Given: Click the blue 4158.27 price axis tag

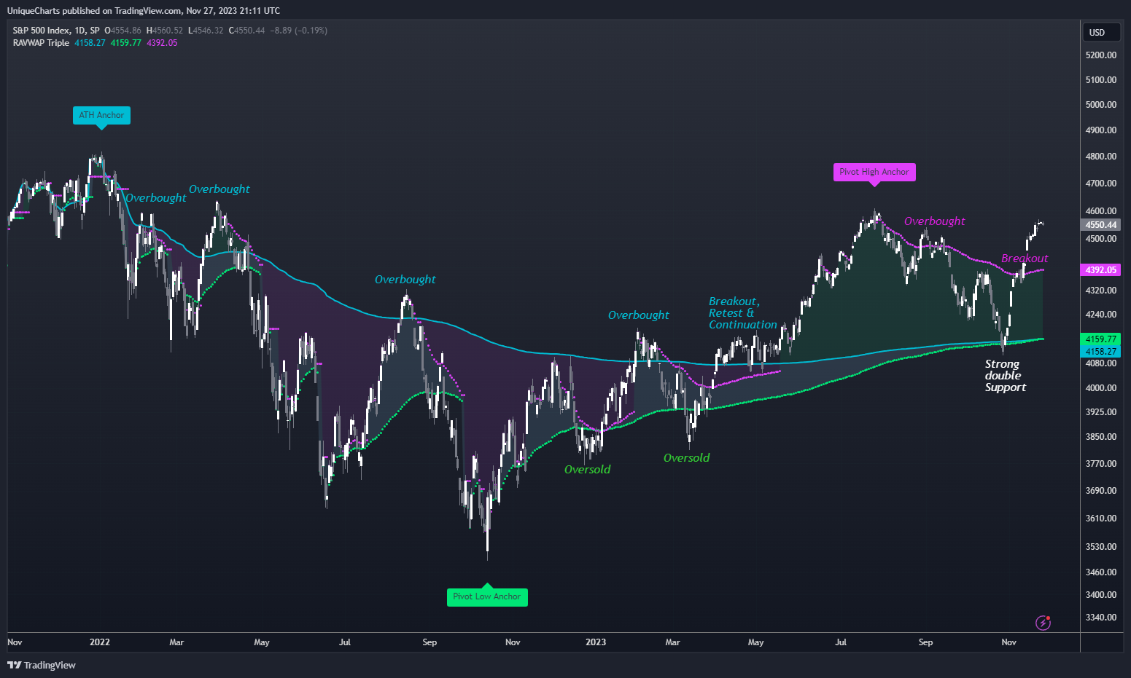Looking at the screenshot, I should point(1100,351).
